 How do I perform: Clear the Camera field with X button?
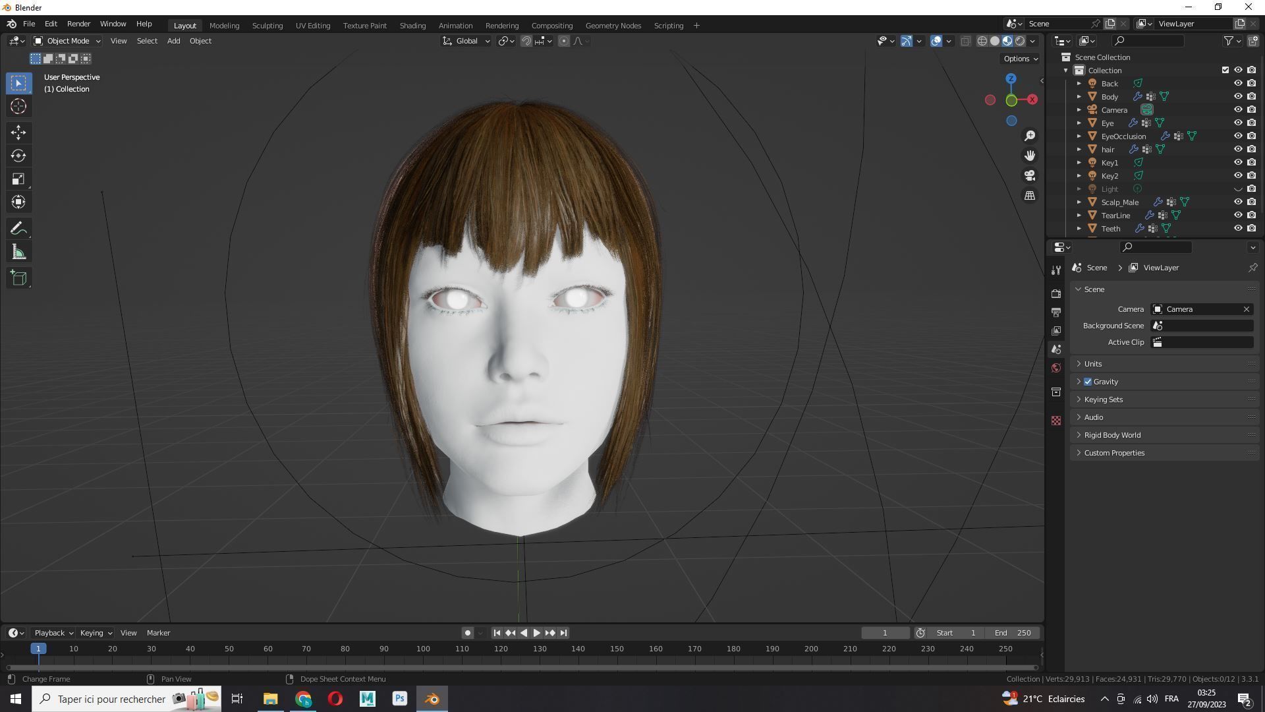[1247, 309]
